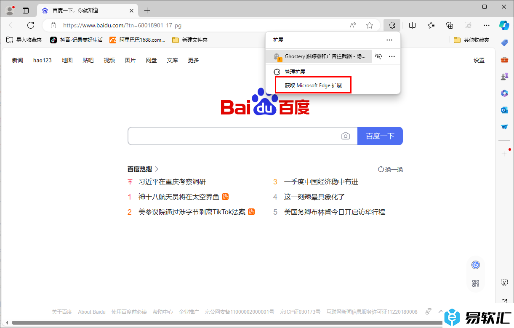Screen dimensions: 514x328
Task: Open the extensions panel more options dots
Action: coord(389,40)
